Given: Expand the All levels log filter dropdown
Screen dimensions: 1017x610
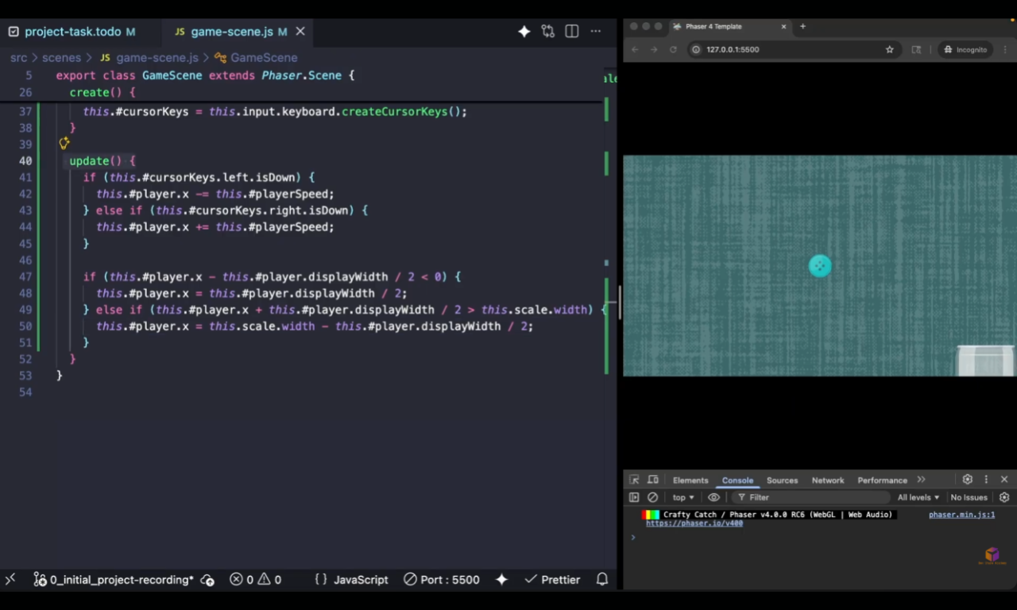Looking at the screenshot, I should pos(918,497).
